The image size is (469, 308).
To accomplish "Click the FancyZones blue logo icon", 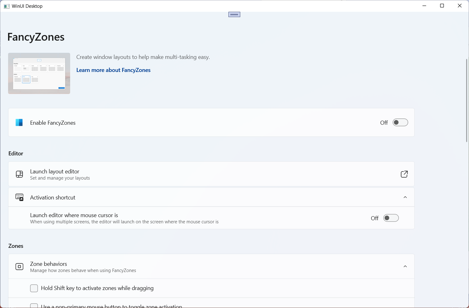I will point(19,123).
